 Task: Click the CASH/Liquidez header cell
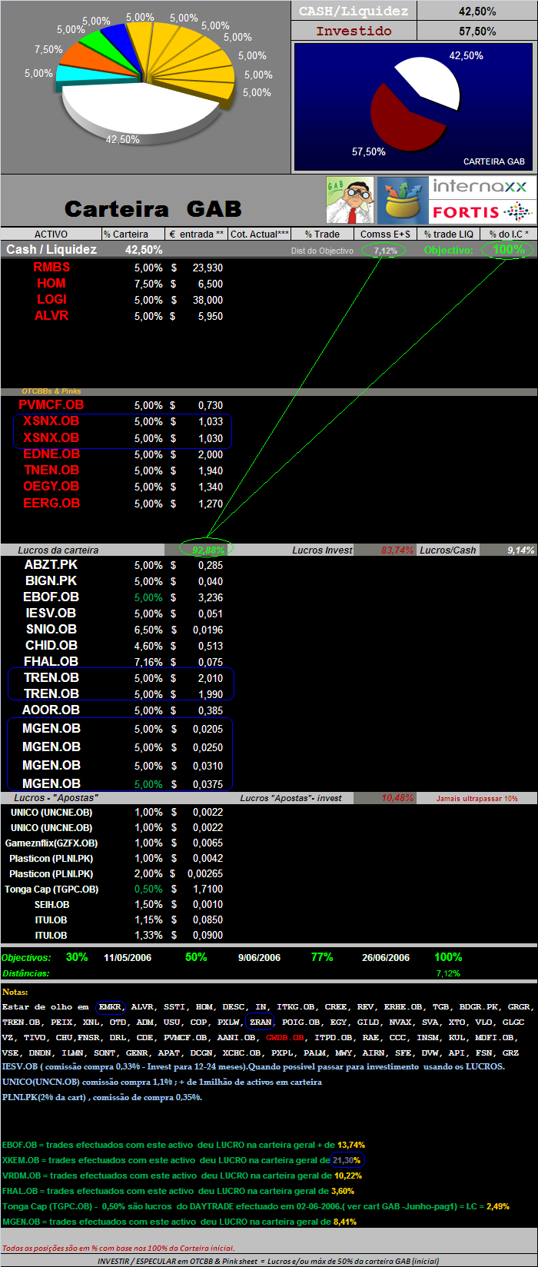tap(354, 11)
